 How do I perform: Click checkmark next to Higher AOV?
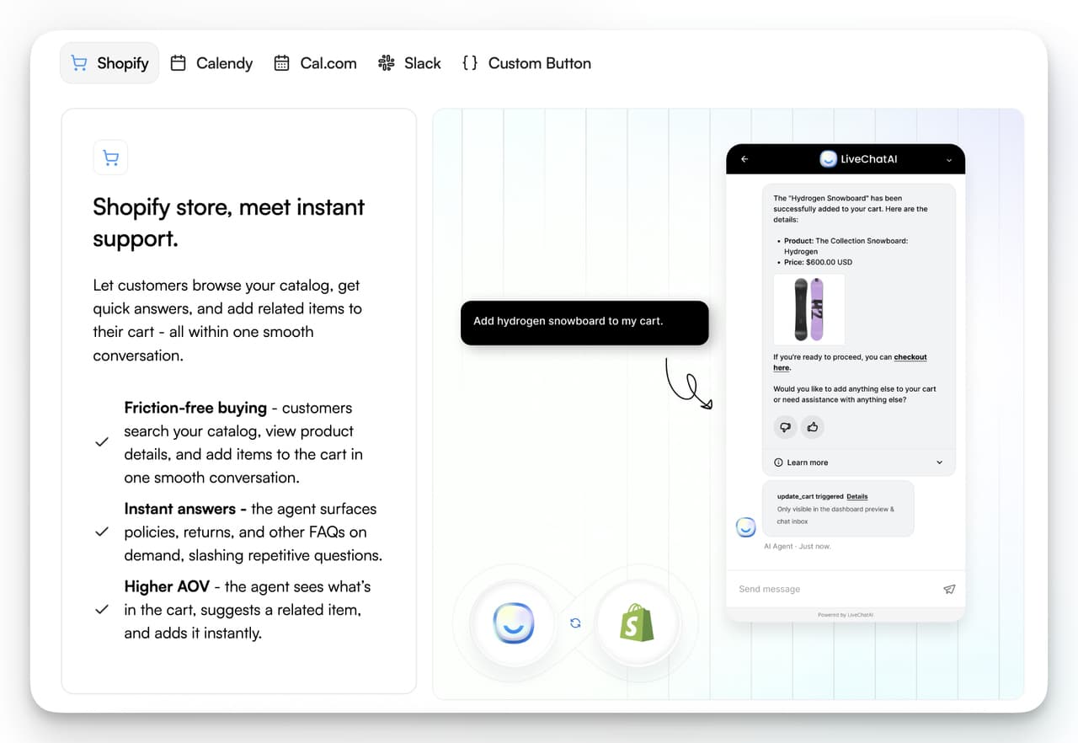[x=102, y=610]
